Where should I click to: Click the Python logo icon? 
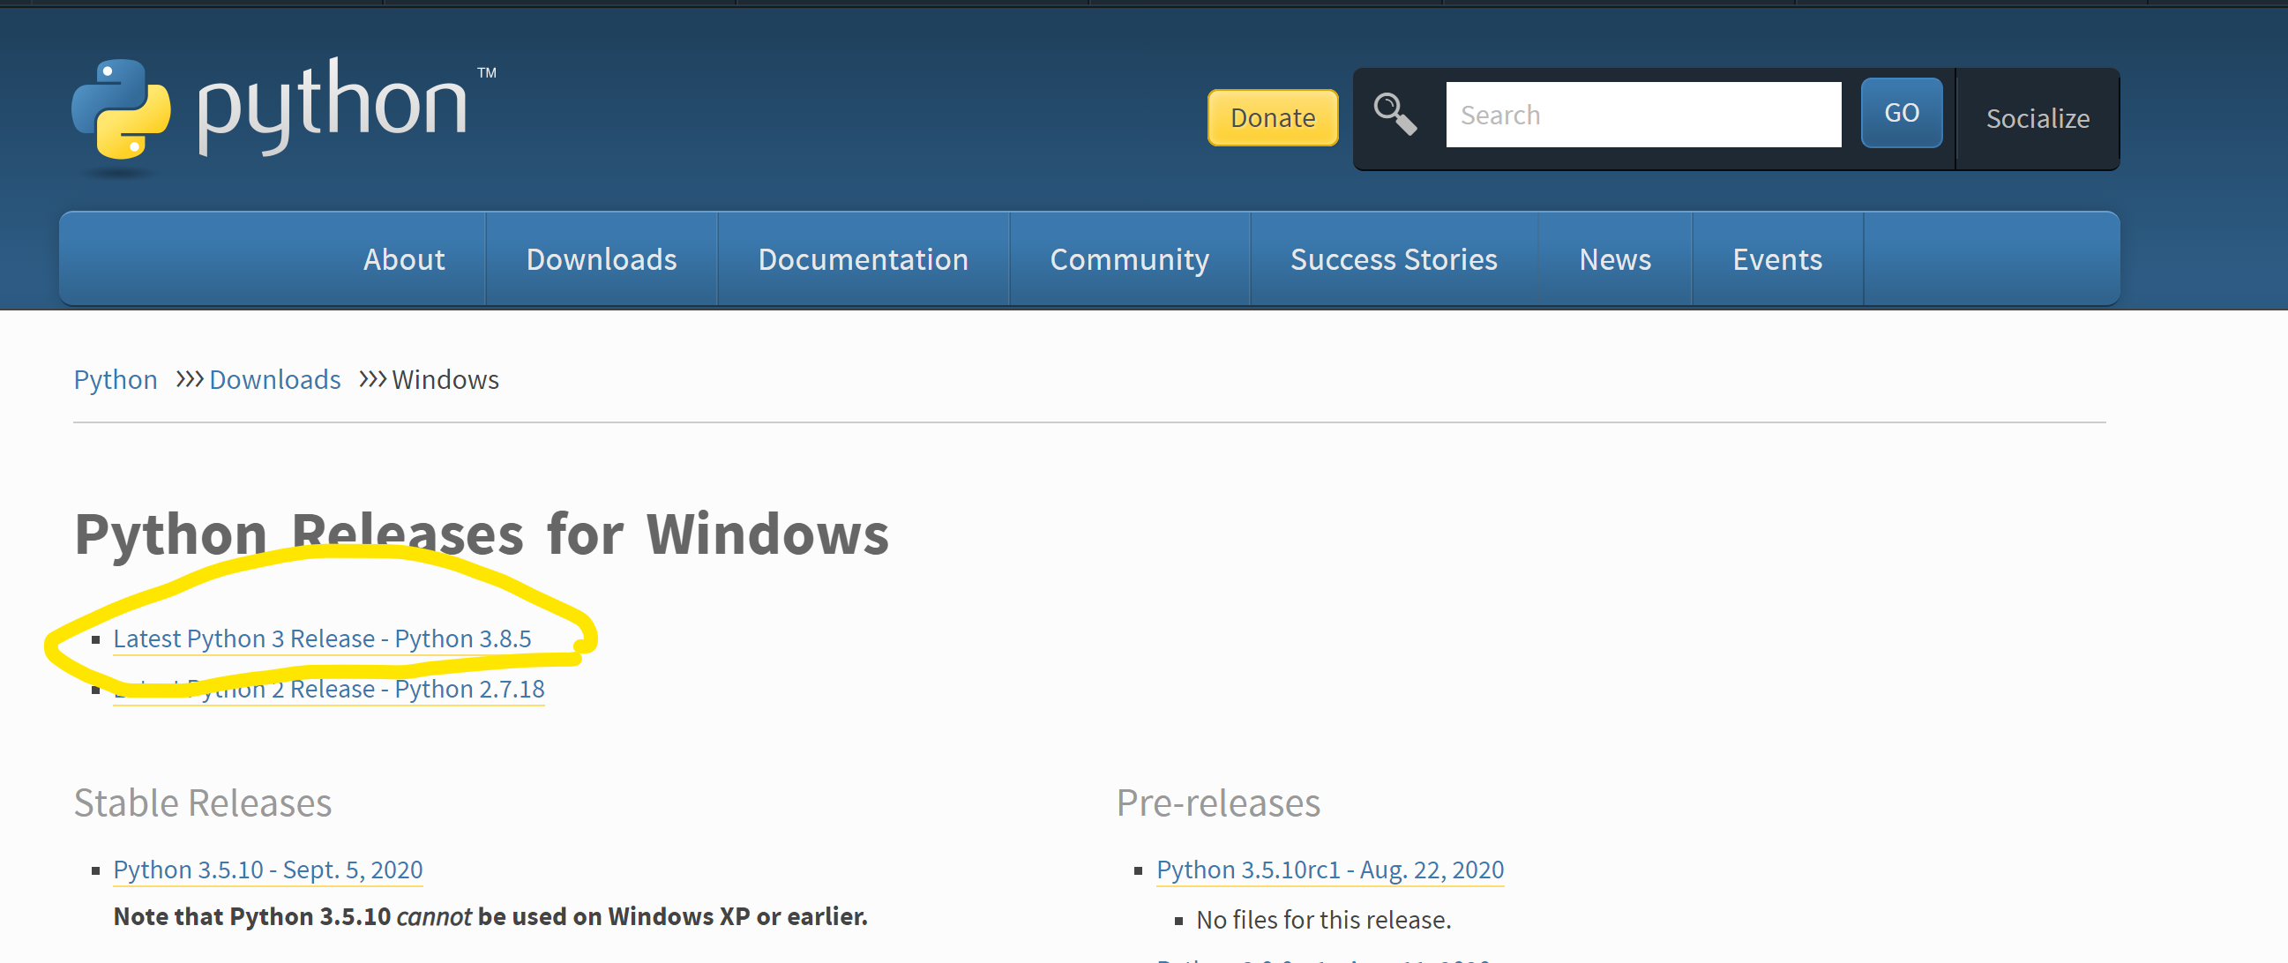point(121,109)
